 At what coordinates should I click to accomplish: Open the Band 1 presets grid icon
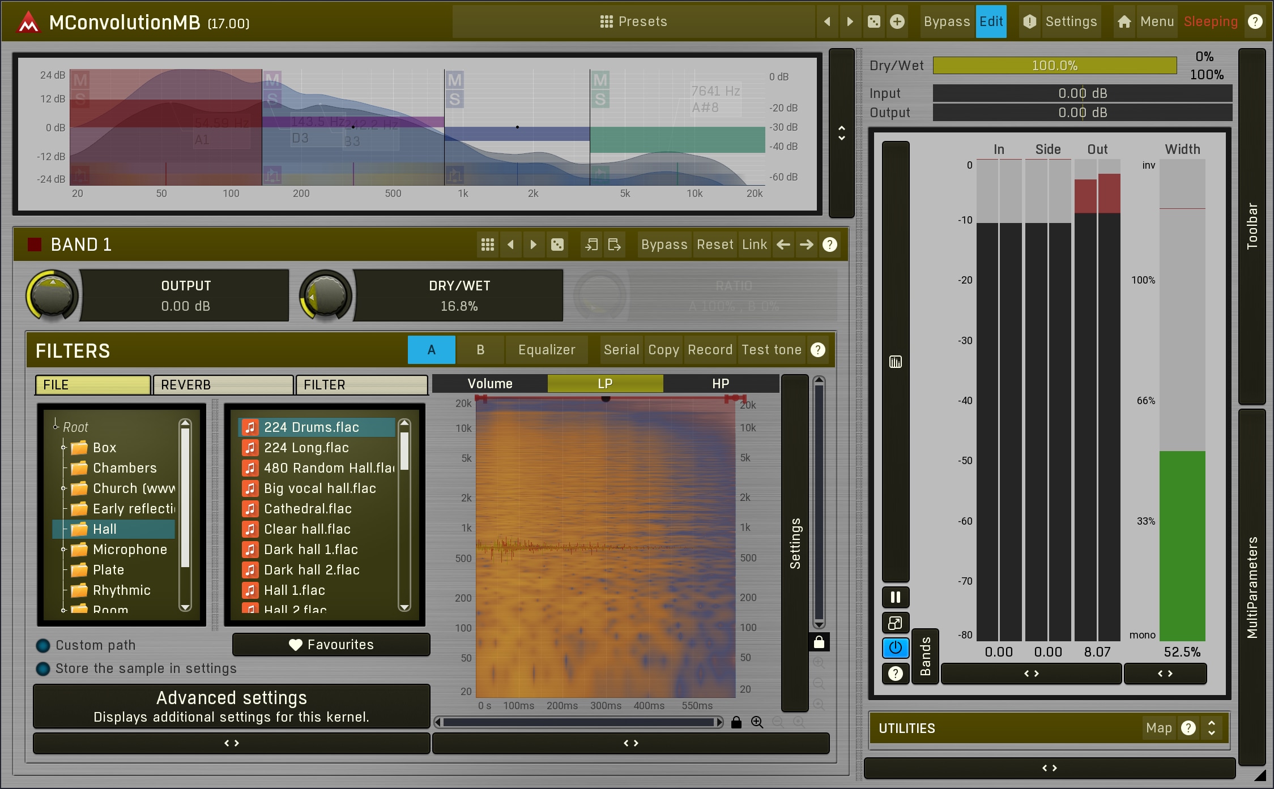[x=487, y=245]
